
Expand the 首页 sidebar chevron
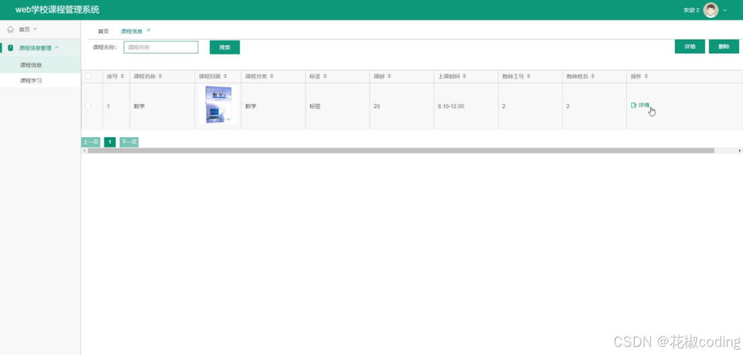pos(35,30)
